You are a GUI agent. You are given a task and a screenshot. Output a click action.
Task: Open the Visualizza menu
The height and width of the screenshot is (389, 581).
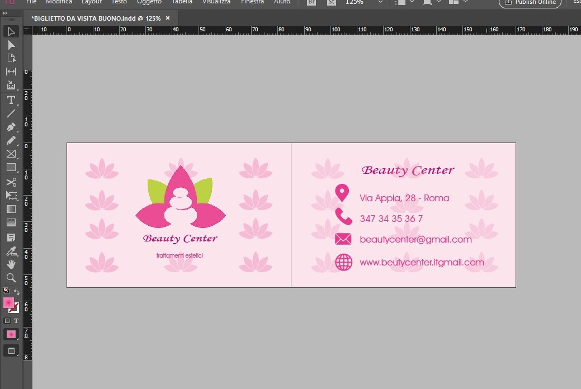point(216,2)
